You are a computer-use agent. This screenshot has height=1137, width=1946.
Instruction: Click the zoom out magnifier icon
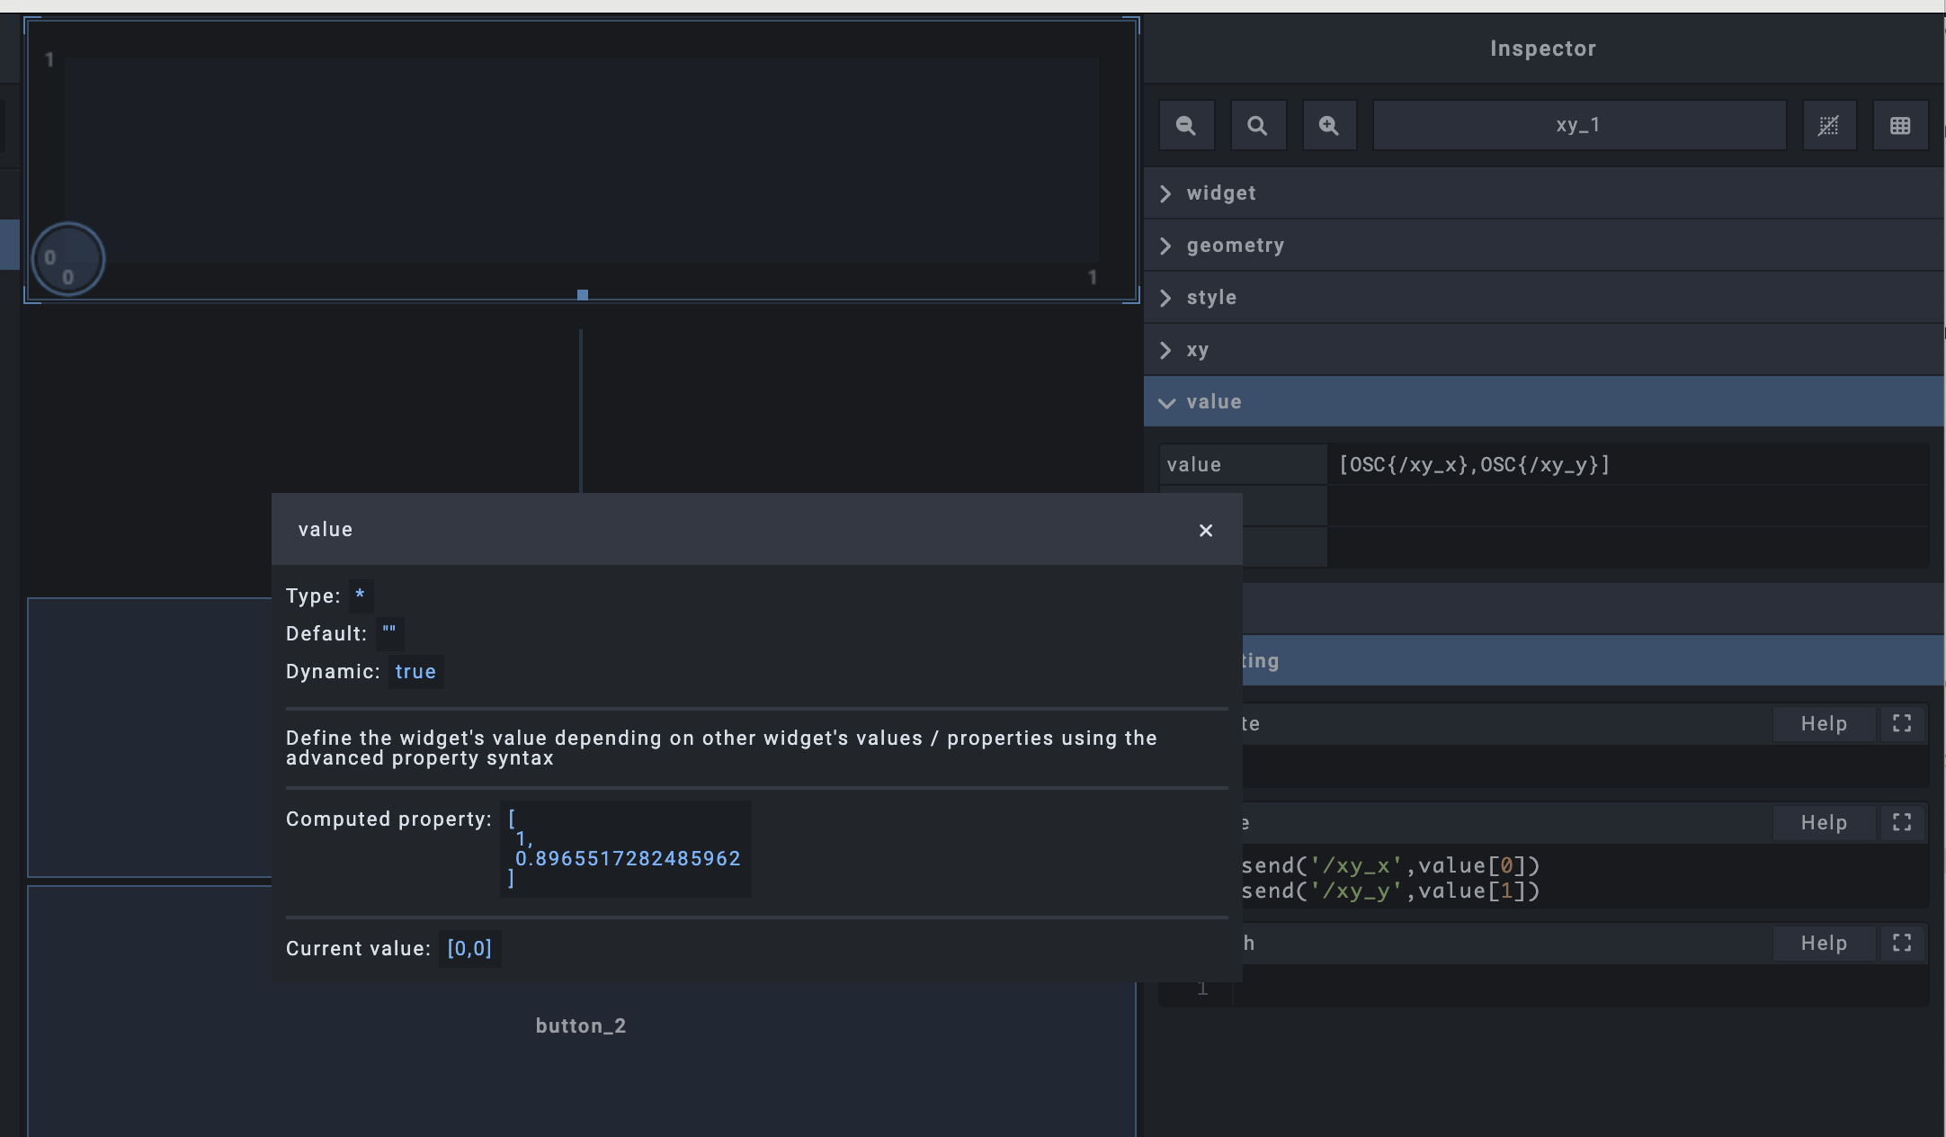(1186, 126)
